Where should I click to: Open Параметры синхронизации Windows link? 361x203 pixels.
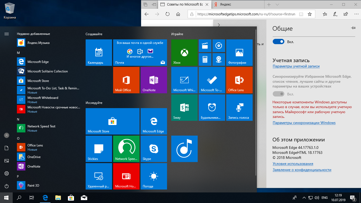pyautogui.click(x=304, y=123)
